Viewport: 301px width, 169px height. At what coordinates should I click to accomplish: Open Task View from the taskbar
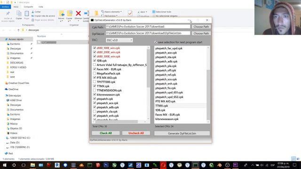[x=24, y=165]
